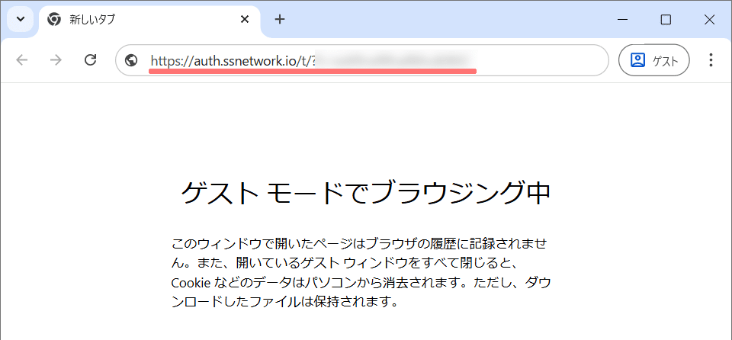Open the tab search dropdown chevron
Viewport: 732px width, 340px height.
[21, 19]
